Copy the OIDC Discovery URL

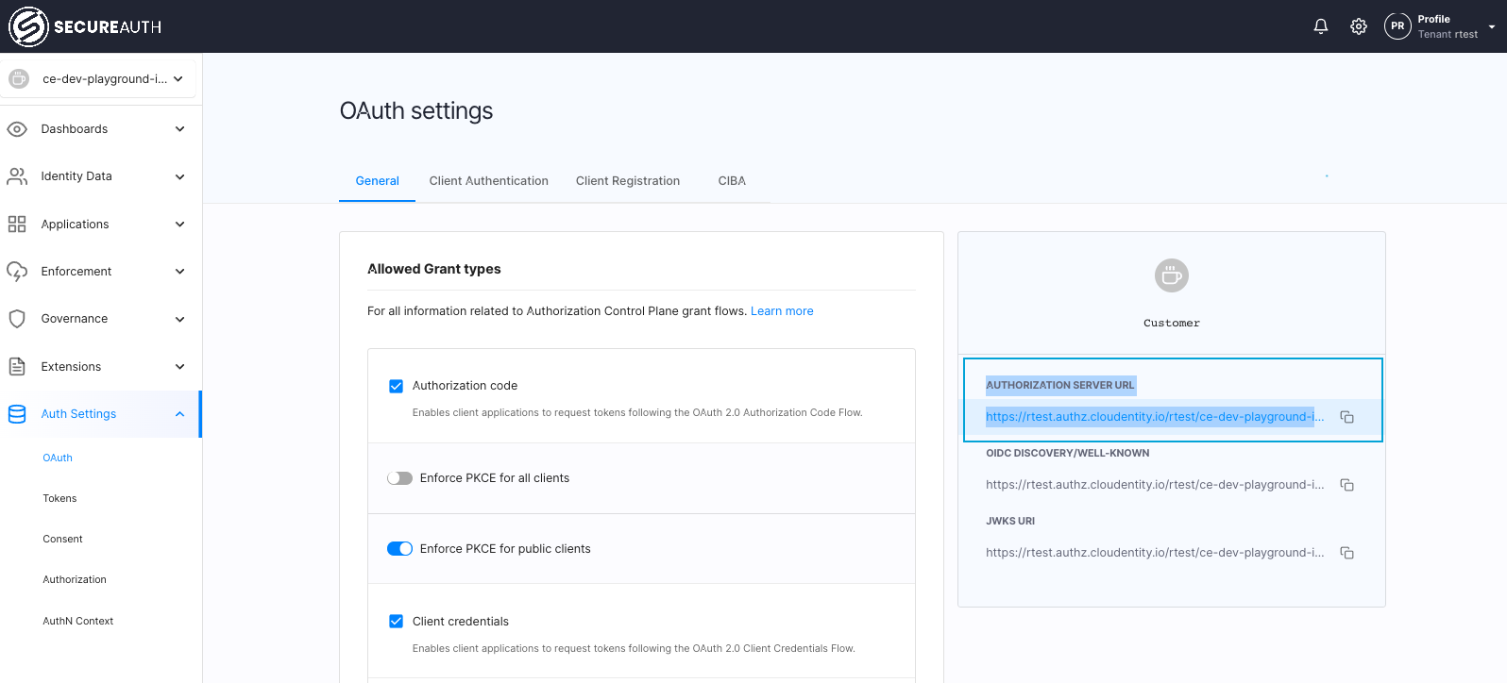click(1347, 485)
